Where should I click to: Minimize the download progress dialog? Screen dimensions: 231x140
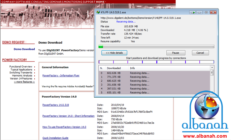tap(200, 12)
